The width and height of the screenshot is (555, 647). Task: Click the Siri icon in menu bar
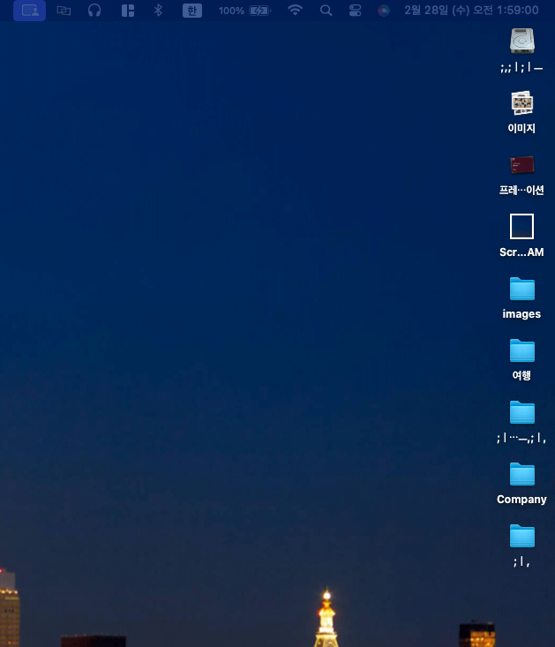click(x=384, y=11)
